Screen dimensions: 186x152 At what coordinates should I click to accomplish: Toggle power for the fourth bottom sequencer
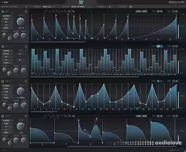[x=3, y=116]
